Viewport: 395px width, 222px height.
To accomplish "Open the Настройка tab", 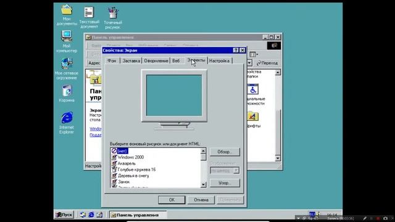I will tap(220, 61).
